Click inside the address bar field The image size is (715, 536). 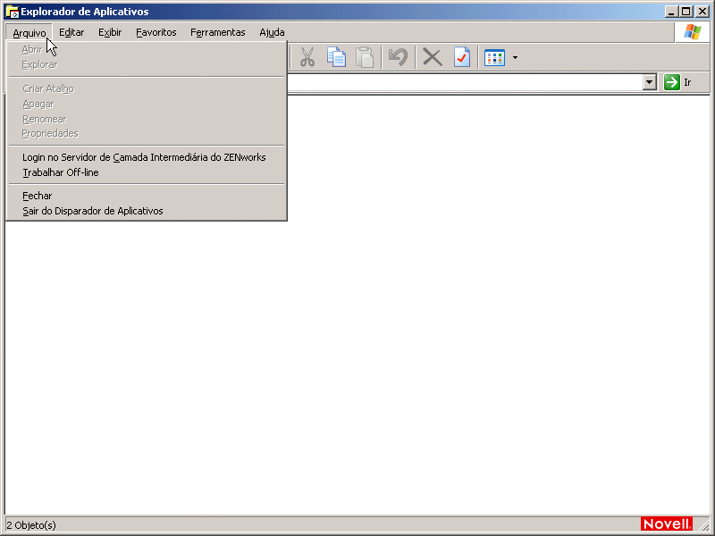coord(447,82)
